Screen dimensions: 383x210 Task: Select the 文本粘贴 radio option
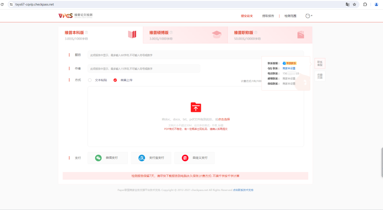pos(90,80)
